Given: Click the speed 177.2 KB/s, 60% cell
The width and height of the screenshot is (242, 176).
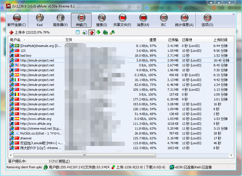Looking at the screenshot, I should (x=145, y=99).
